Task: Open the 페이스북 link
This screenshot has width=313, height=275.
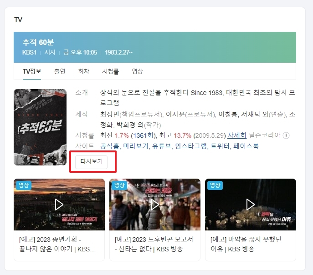Action: coord(246,146)
